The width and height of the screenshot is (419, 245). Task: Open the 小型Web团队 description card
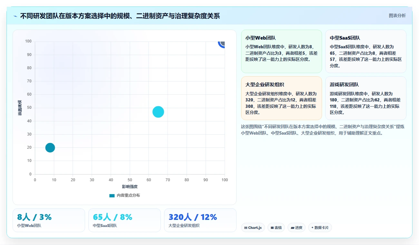click(x=281, y=51)
